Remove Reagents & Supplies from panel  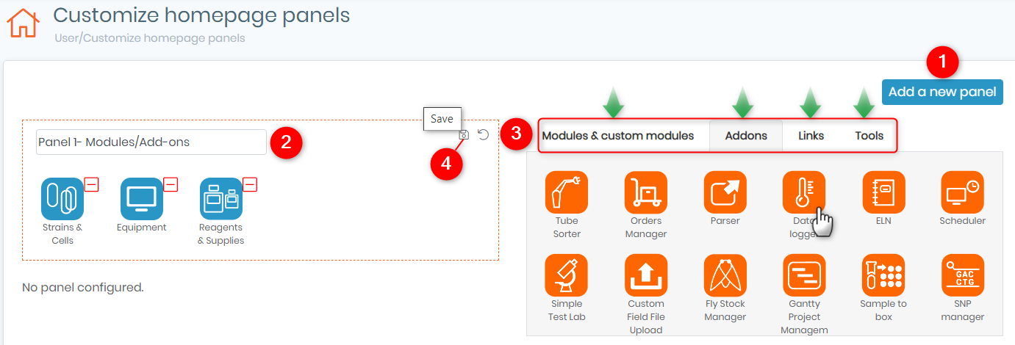[250, 184]
